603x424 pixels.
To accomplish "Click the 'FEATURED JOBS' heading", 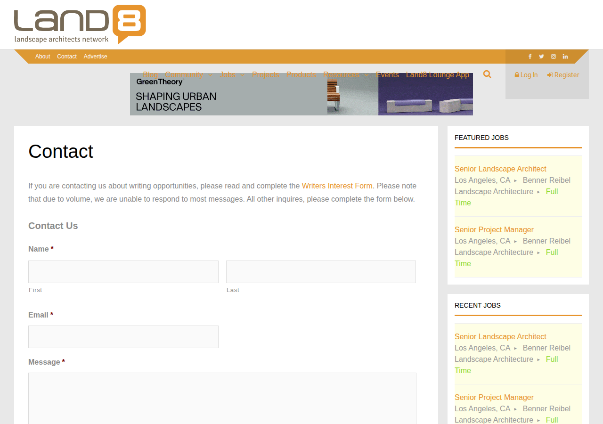I will tap(481, 138).
